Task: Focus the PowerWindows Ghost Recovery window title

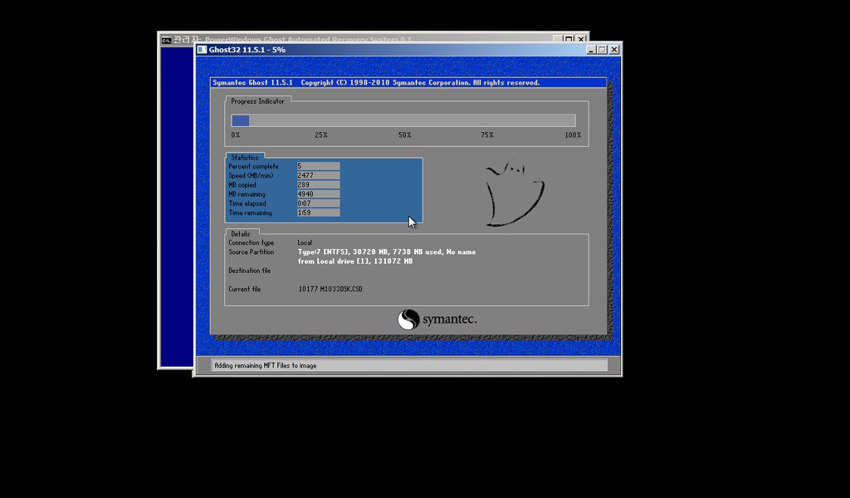Action: (x=307, y=38)
